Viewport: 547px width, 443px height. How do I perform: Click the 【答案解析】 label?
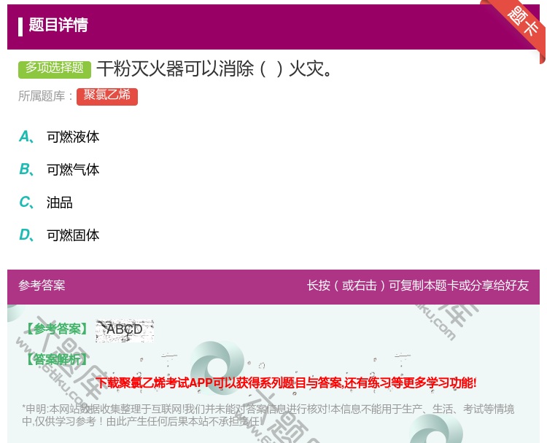(57, 359)
